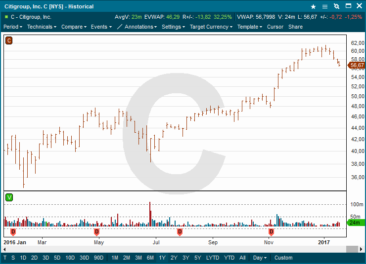Click the dividend marker near May
Image resolution: width=366 pixels, height=264 pixels.
click(96, 232)
